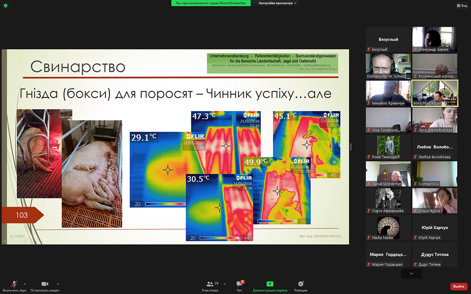Select Dolmetscher W. Schwed video tile
Viewport: 471px width, 294px height.
click(x=388, y=66)
